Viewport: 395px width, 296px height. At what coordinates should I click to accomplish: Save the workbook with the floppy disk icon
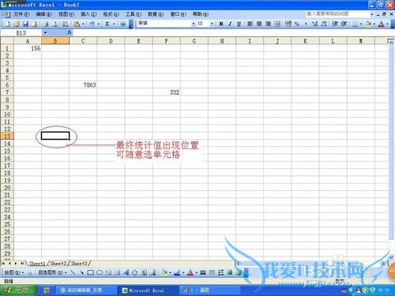pos(25,24)
